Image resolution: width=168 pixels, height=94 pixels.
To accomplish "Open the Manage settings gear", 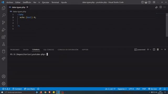I will tap(3, 84).
